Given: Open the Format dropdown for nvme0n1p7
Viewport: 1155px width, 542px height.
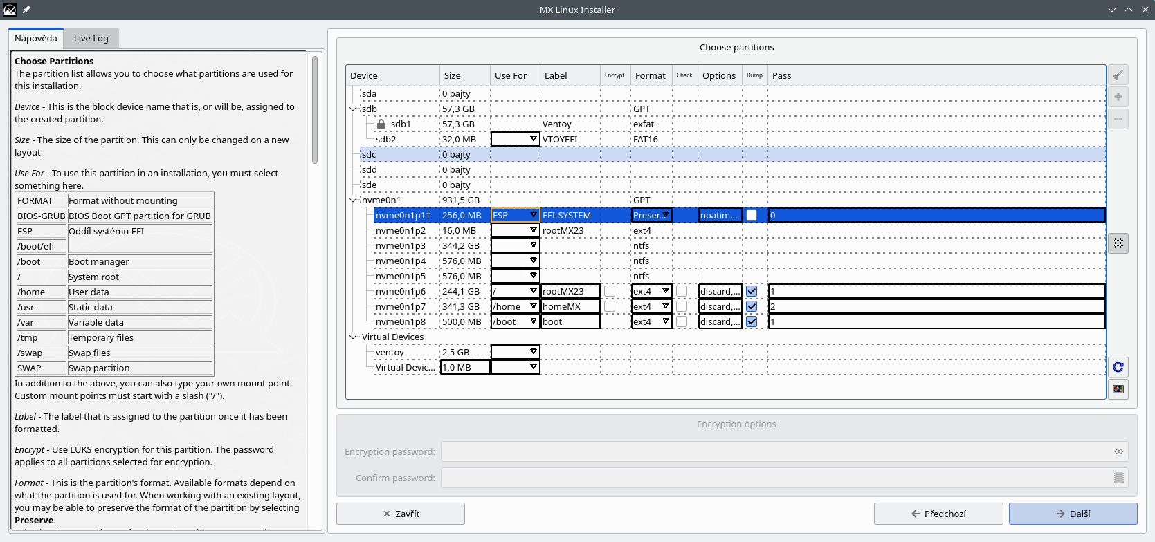Looking at the screenshot, I should tap(651, 306).
